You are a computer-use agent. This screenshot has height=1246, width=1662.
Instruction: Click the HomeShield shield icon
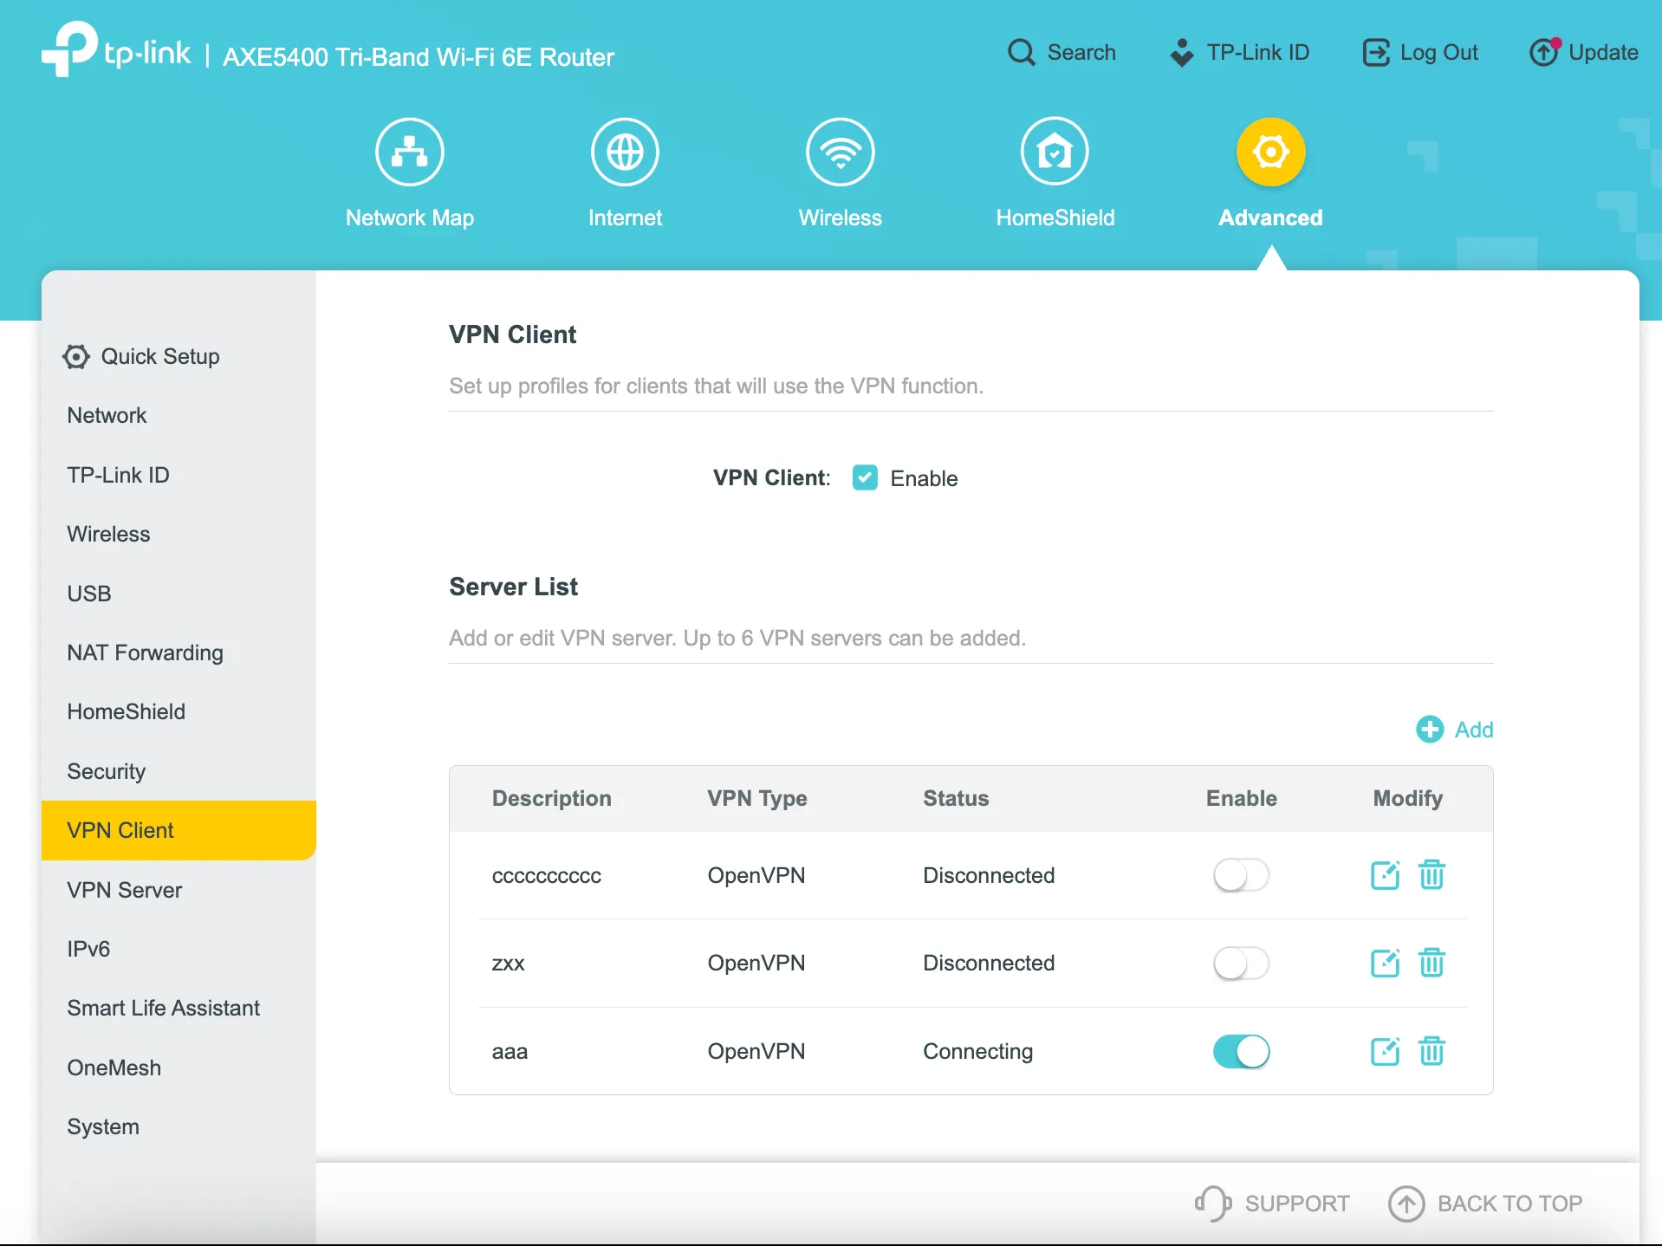[x=1055, y=152]
